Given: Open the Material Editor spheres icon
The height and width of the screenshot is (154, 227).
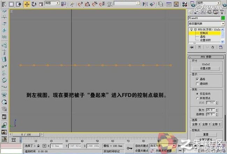Looking at the screenshot, I should tap(185, 4).
